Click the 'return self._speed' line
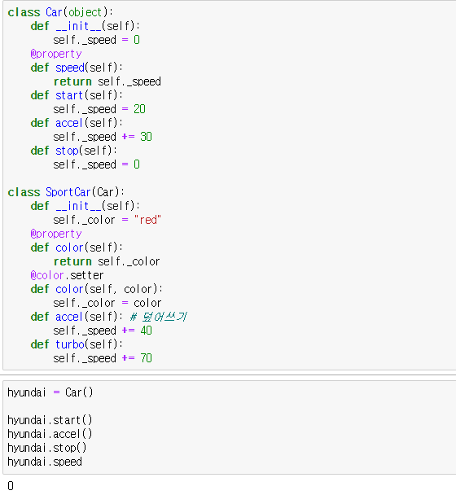 click(x=107, y=81)
